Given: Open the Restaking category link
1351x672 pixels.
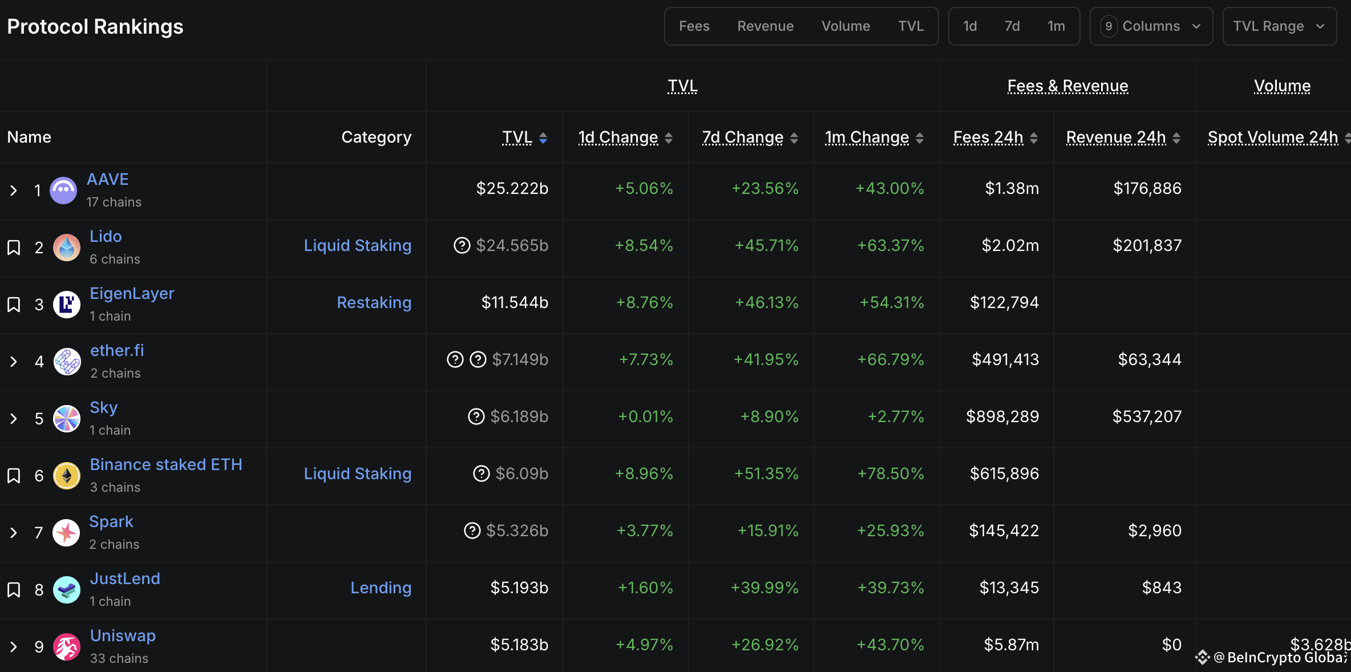Looking at the screenshot, I should (x=374, y=303).
